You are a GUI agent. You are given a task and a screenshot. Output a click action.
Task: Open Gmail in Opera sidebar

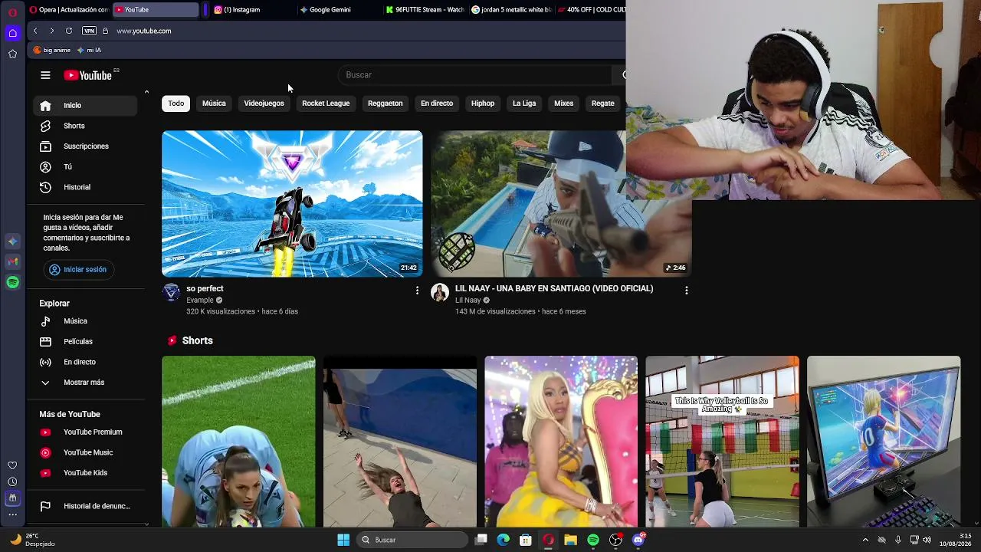(12, 262)
